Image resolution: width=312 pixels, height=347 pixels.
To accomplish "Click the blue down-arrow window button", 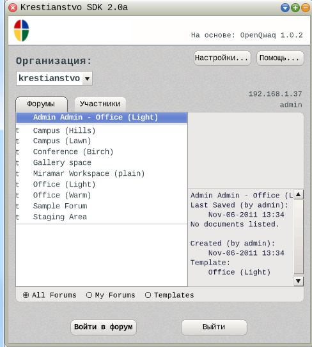I will 285,8.
